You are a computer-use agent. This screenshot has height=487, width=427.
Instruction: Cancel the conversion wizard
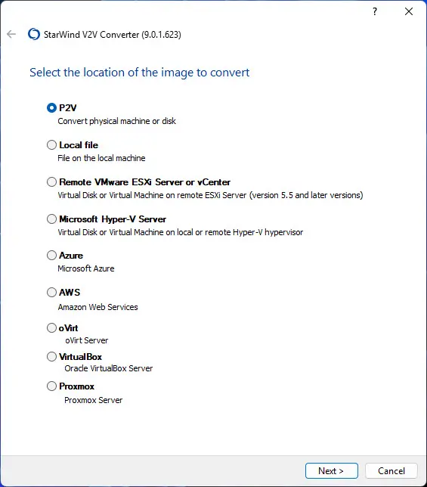point(391,471)
